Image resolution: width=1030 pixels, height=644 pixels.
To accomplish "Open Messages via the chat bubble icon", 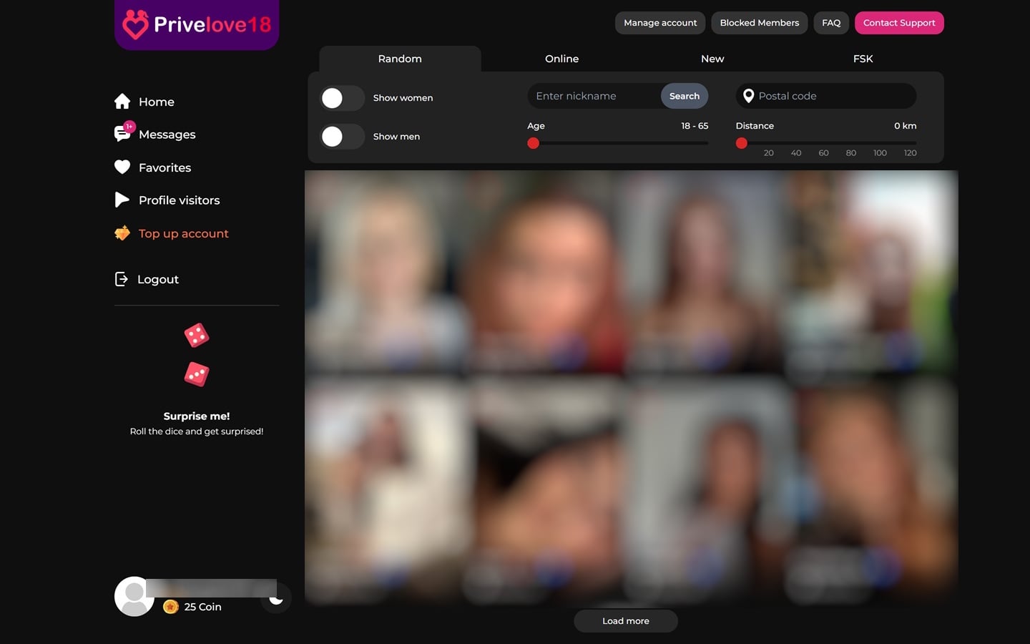I will click(x=122, y=134).
